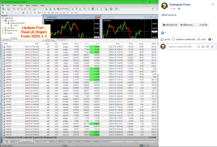This screenshot has height=147, width=217.
Task: Open the Tools menu
Action: click(28, 6)
